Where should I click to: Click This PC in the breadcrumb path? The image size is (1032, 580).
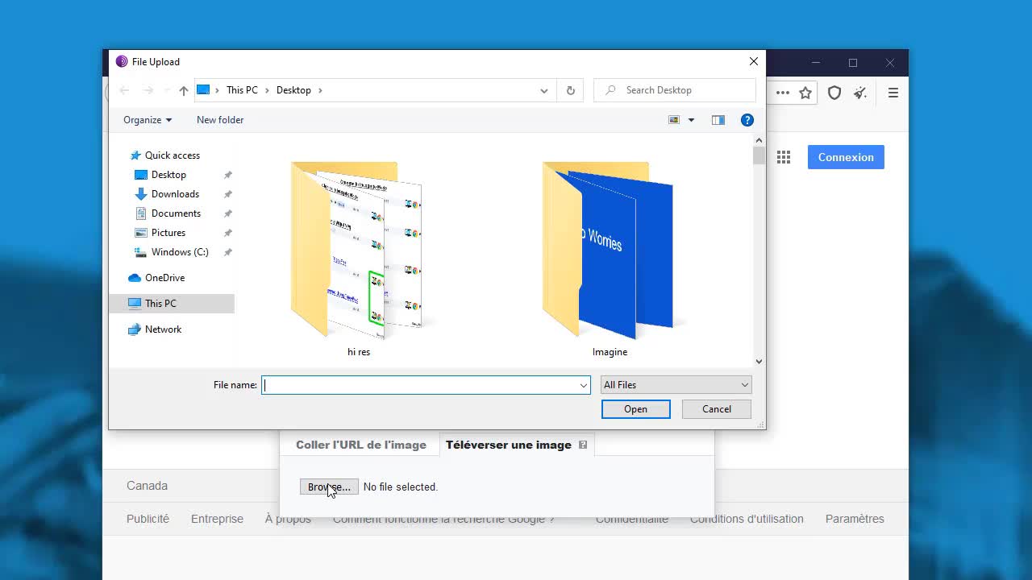click(x=242, y=90)
